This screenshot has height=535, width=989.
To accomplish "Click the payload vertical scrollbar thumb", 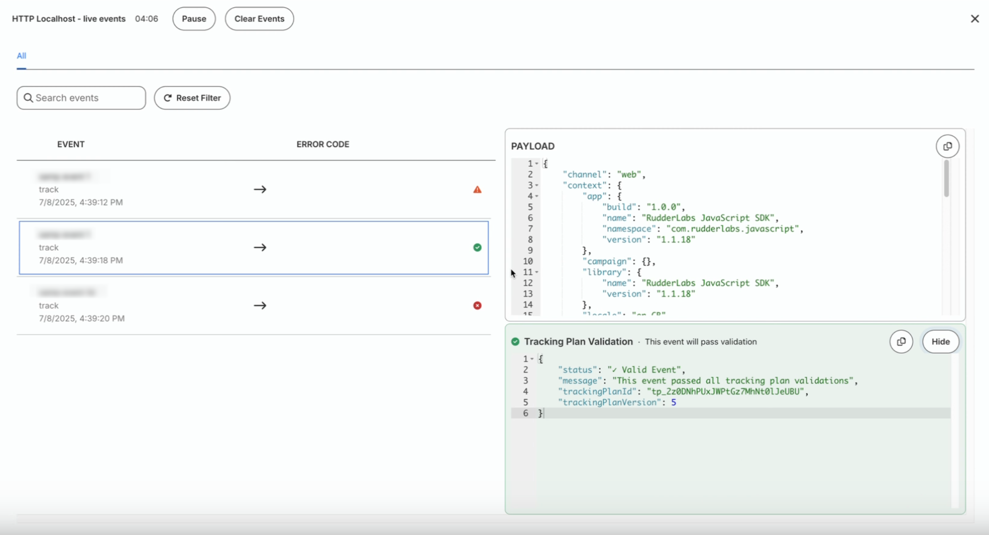I will [x=946, y=178].
